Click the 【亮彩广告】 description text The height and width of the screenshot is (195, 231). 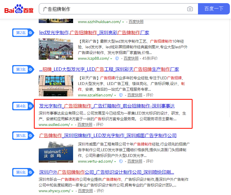(x=133, y=47)
